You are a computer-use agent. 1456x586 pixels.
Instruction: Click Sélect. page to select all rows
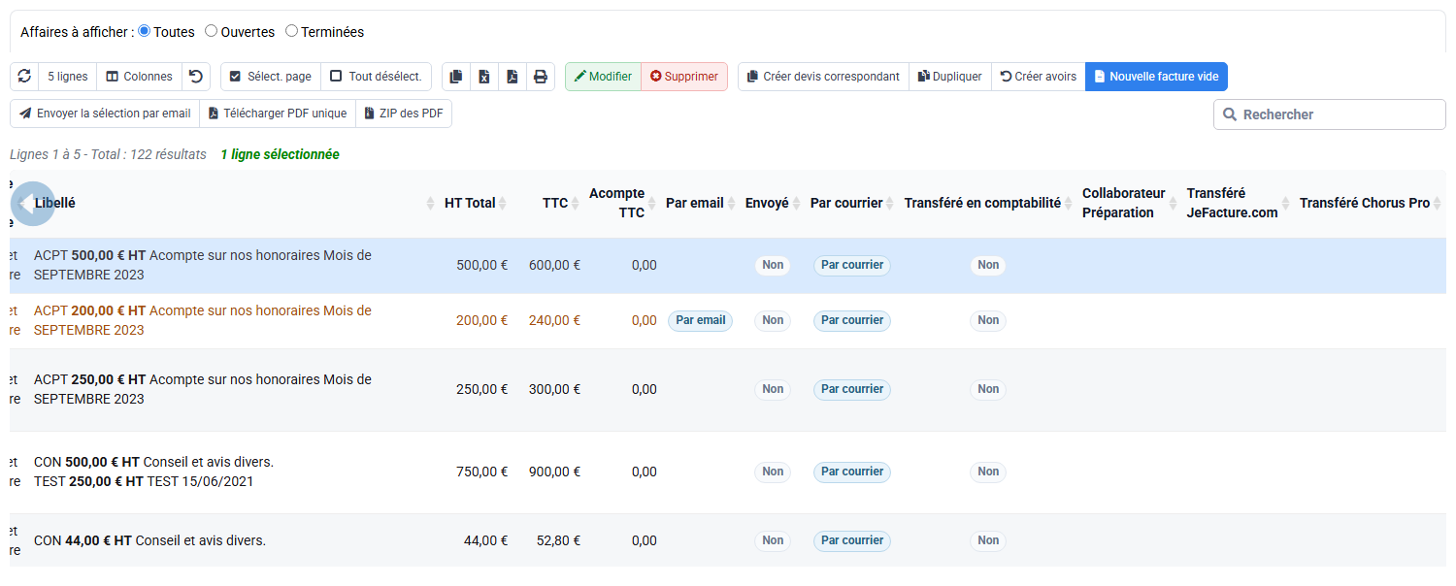pos(271,77)
